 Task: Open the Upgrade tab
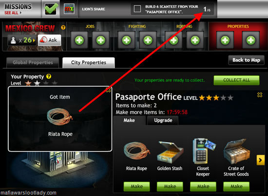[x=163, y=120]
